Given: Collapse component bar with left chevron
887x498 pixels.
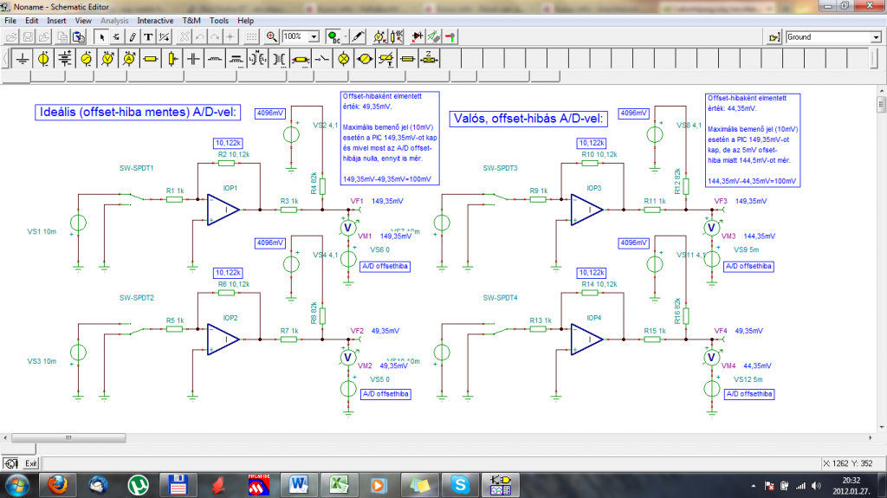Looking at the screenshot, I should 6,58.
